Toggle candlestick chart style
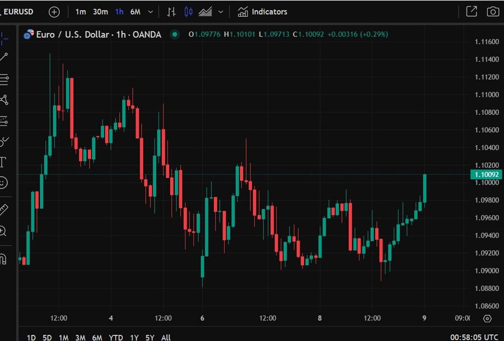This screenshot has height=341, width=504. click(x=188, y=11)
